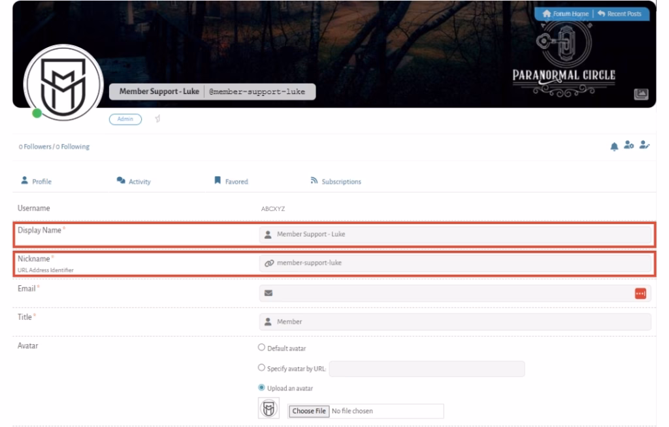Open Recent Posts link
The height and width of the screenshot is (427, 669).
(x=619, y=14)
